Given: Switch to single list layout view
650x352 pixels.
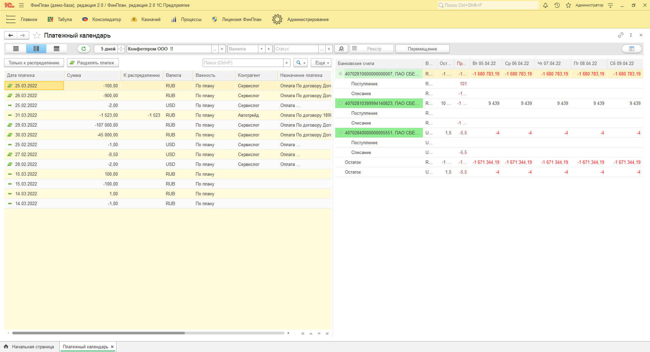Looking at the screenshot, I should tap(16, 49).
